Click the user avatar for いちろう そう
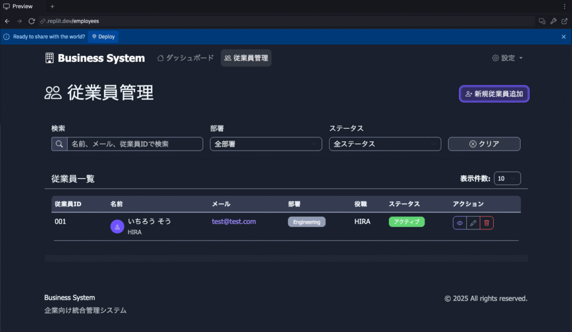 click(117, 227)
